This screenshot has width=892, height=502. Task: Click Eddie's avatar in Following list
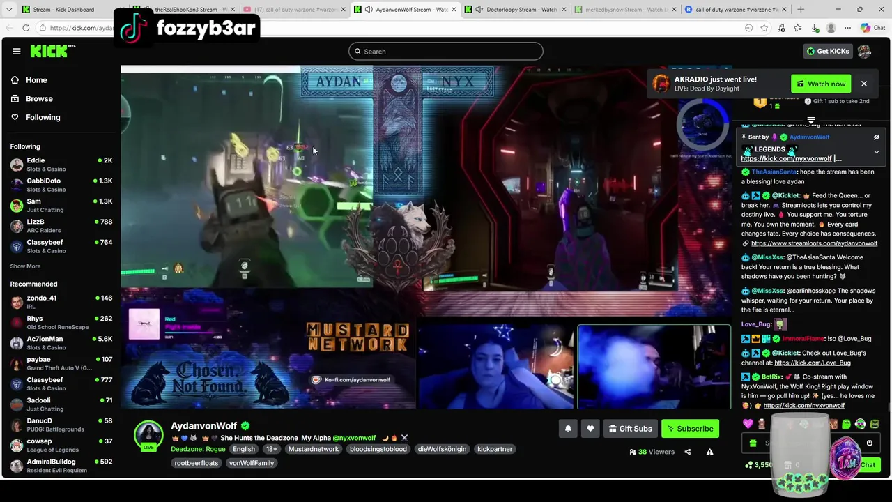click(17, 165)
